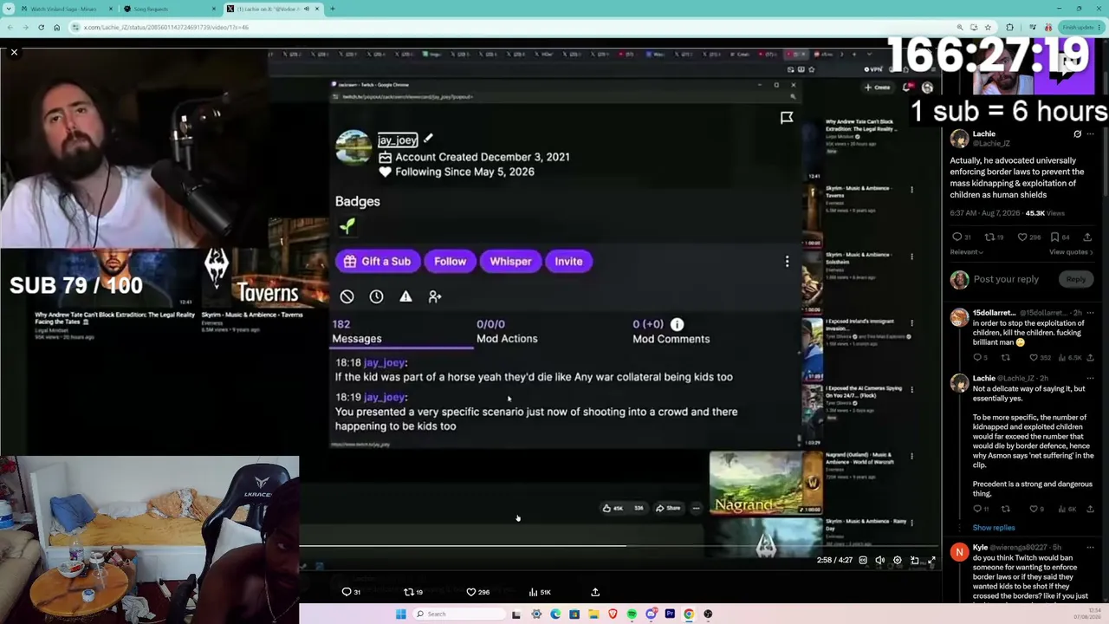The image size is (1109, 624).
Task: Toggle picture-in-picture for the video
Action: [914, 561]
